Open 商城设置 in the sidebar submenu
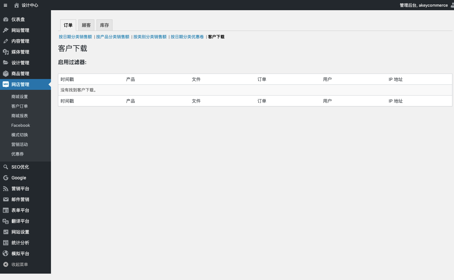The height and width of the screenshot is (280, 454). [20, 97]
